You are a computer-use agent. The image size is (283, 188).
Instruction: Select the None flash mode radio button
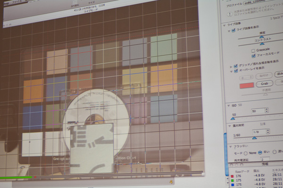245,154
